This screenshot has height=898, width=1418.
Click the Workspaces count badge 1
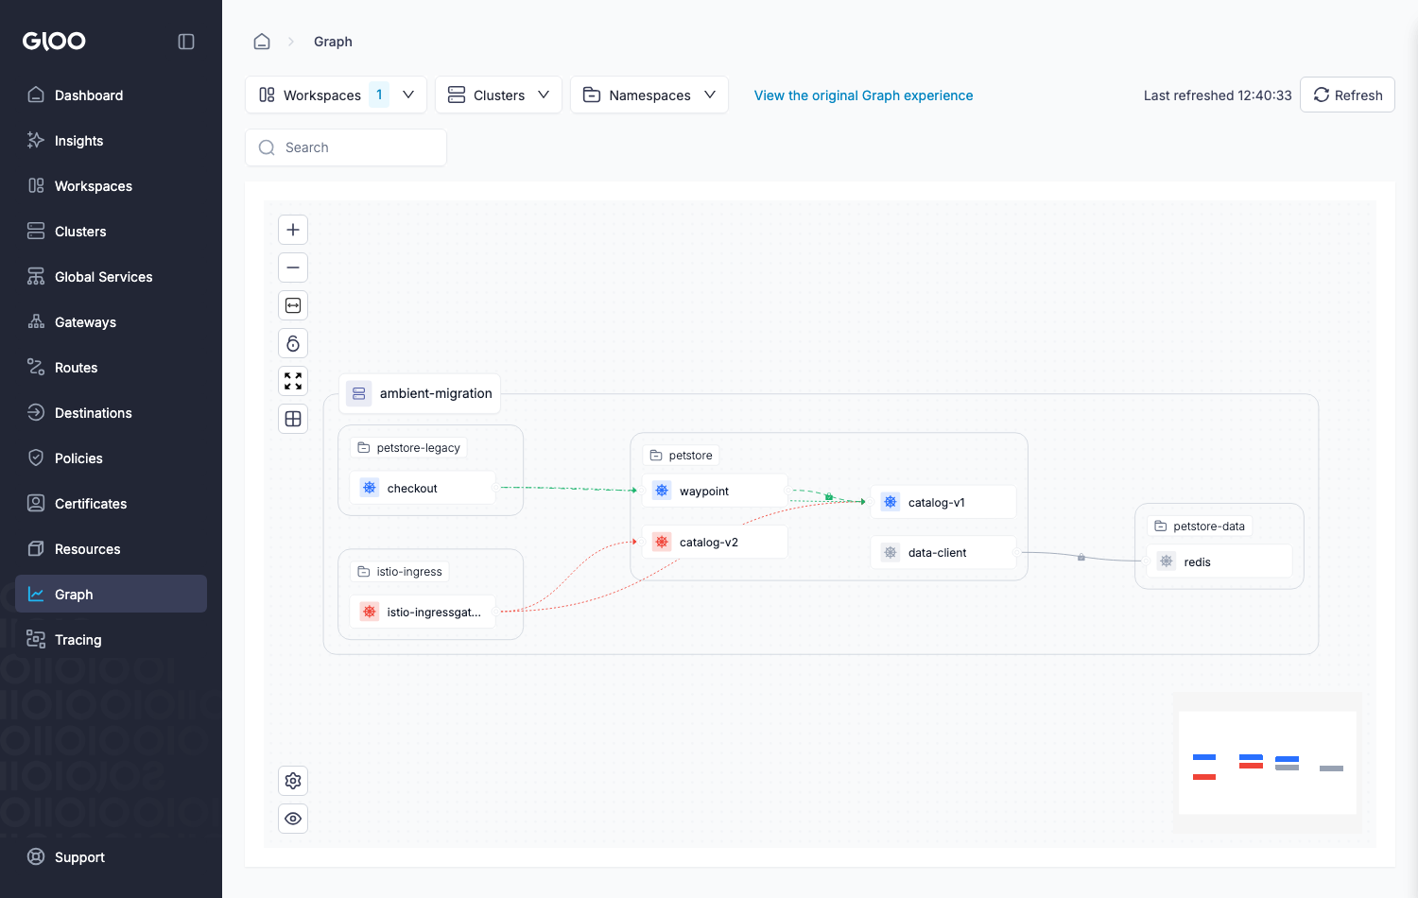(379, 95)
